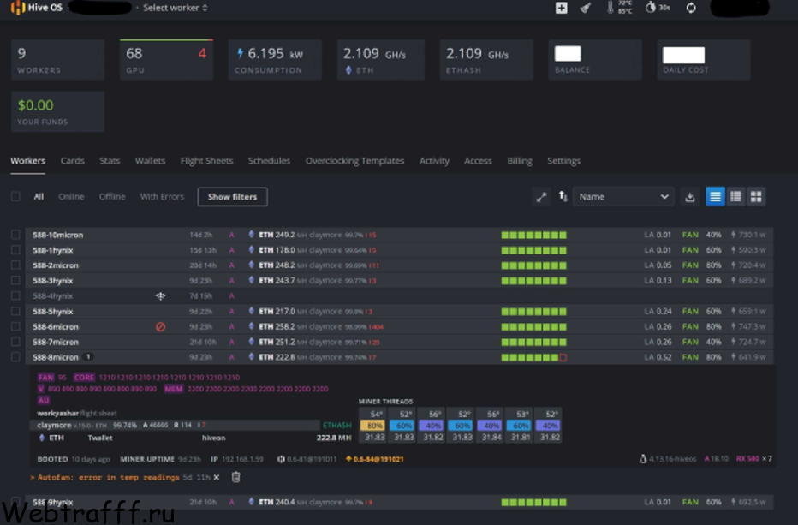Click the trash icon next to Autofan error

tap(235, 477)
